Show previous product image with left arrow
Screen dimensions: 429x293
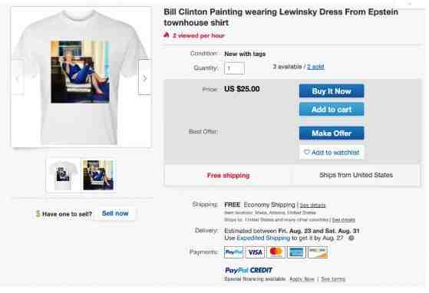coord(18,77)
